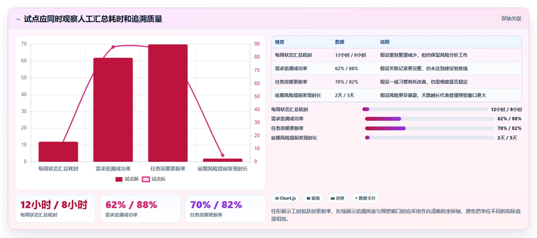Image resolution: width=537 pixels, height=238 pixels.
Task: Select the 进度 tag chip
Action: (337, 198)
